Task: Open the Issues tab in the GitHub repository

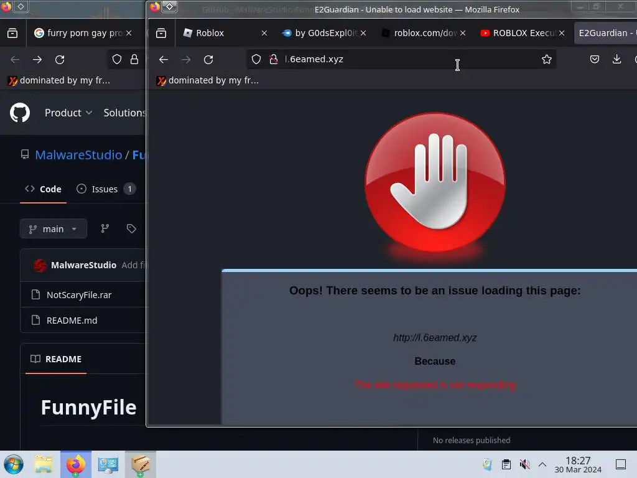Action: pos(106,189)
